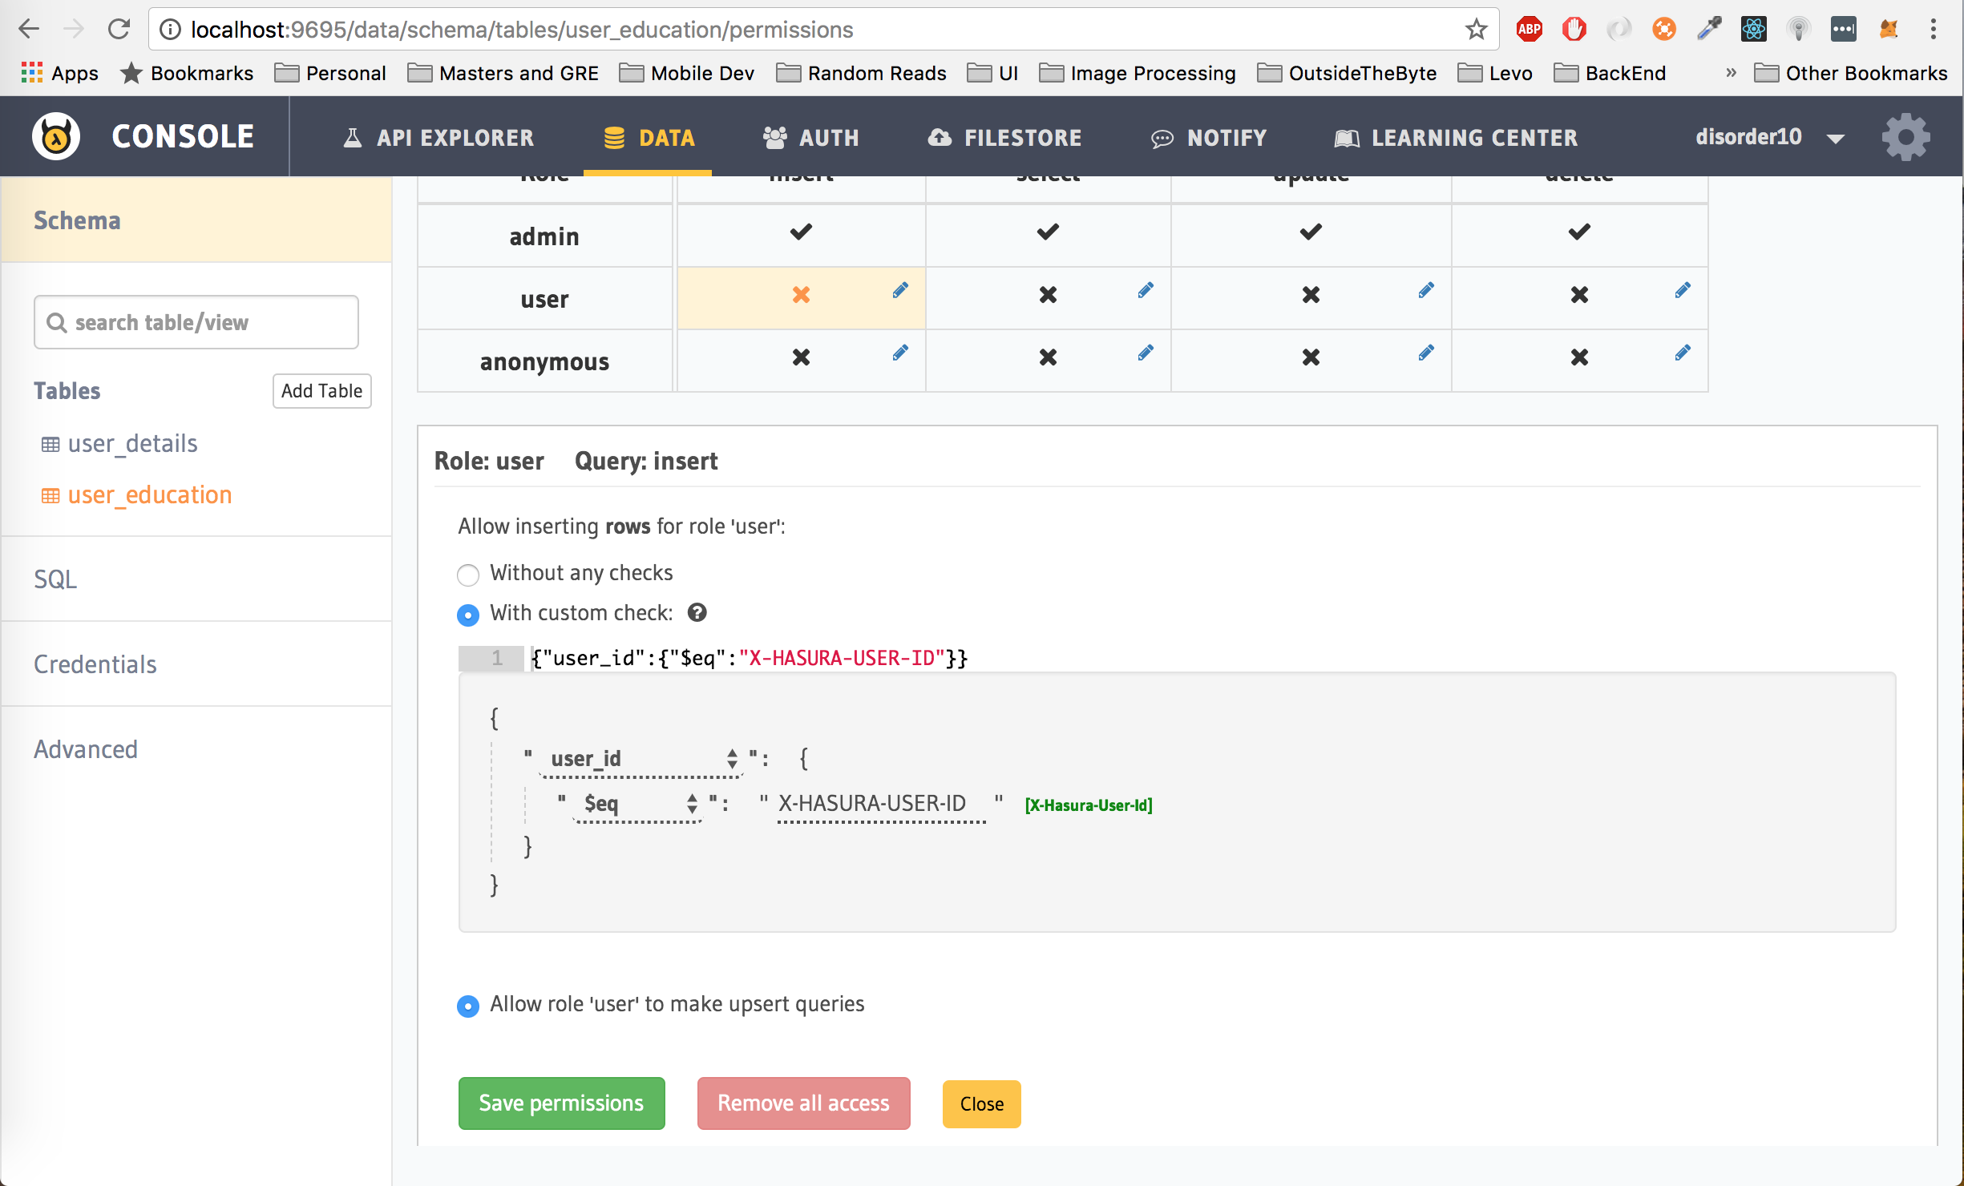Click the Hasura console logo
The width and height of the screenshot is (1964, 1186).
tap(55, 137)
